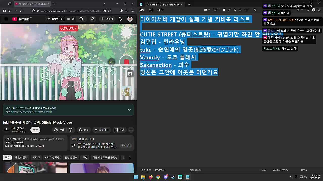Open the YouTube account avatar menu
This screenshot has height=181, width=323.
point(130,19)
